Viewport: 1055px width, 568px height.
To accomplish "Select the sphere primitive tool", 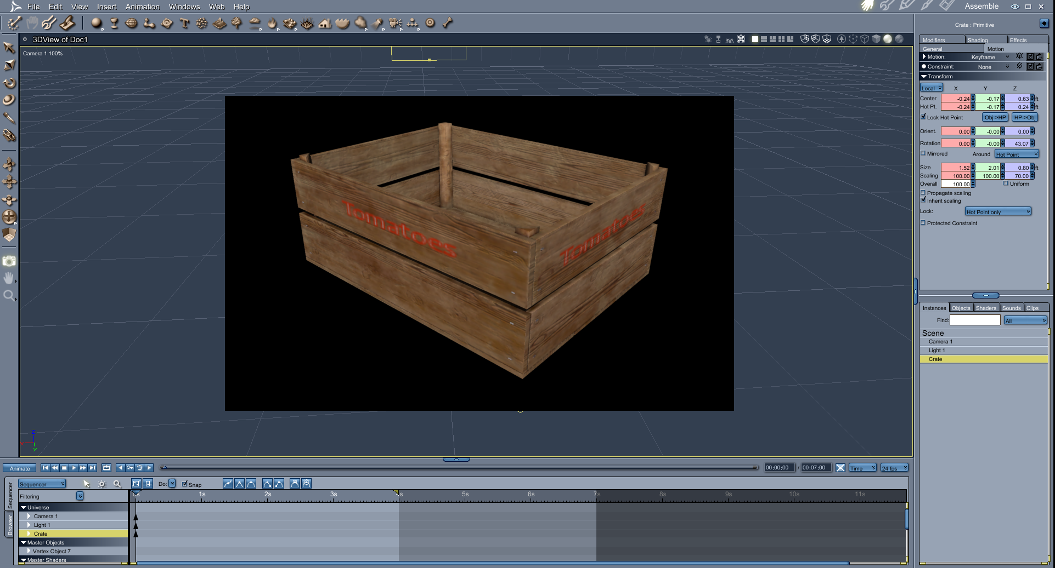I will (x=97, y=23).
